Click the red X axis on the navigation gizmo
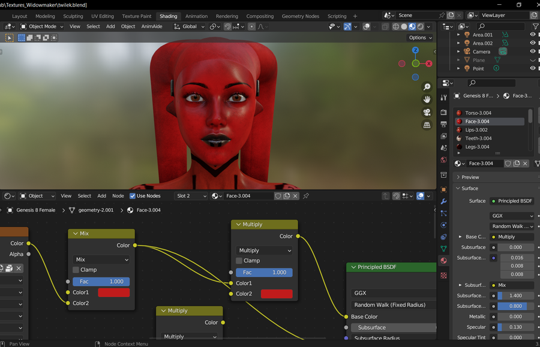The height and width of the screenshot is (347, 540). 429,64
